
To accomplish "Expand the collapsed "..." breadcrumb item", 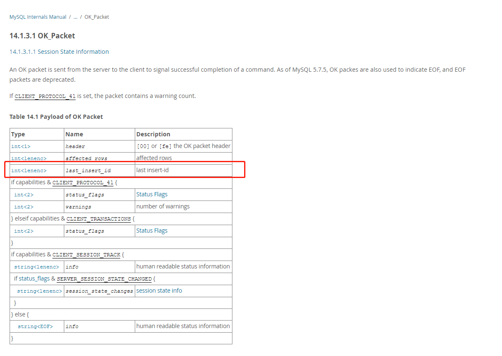I will (75, 17).
